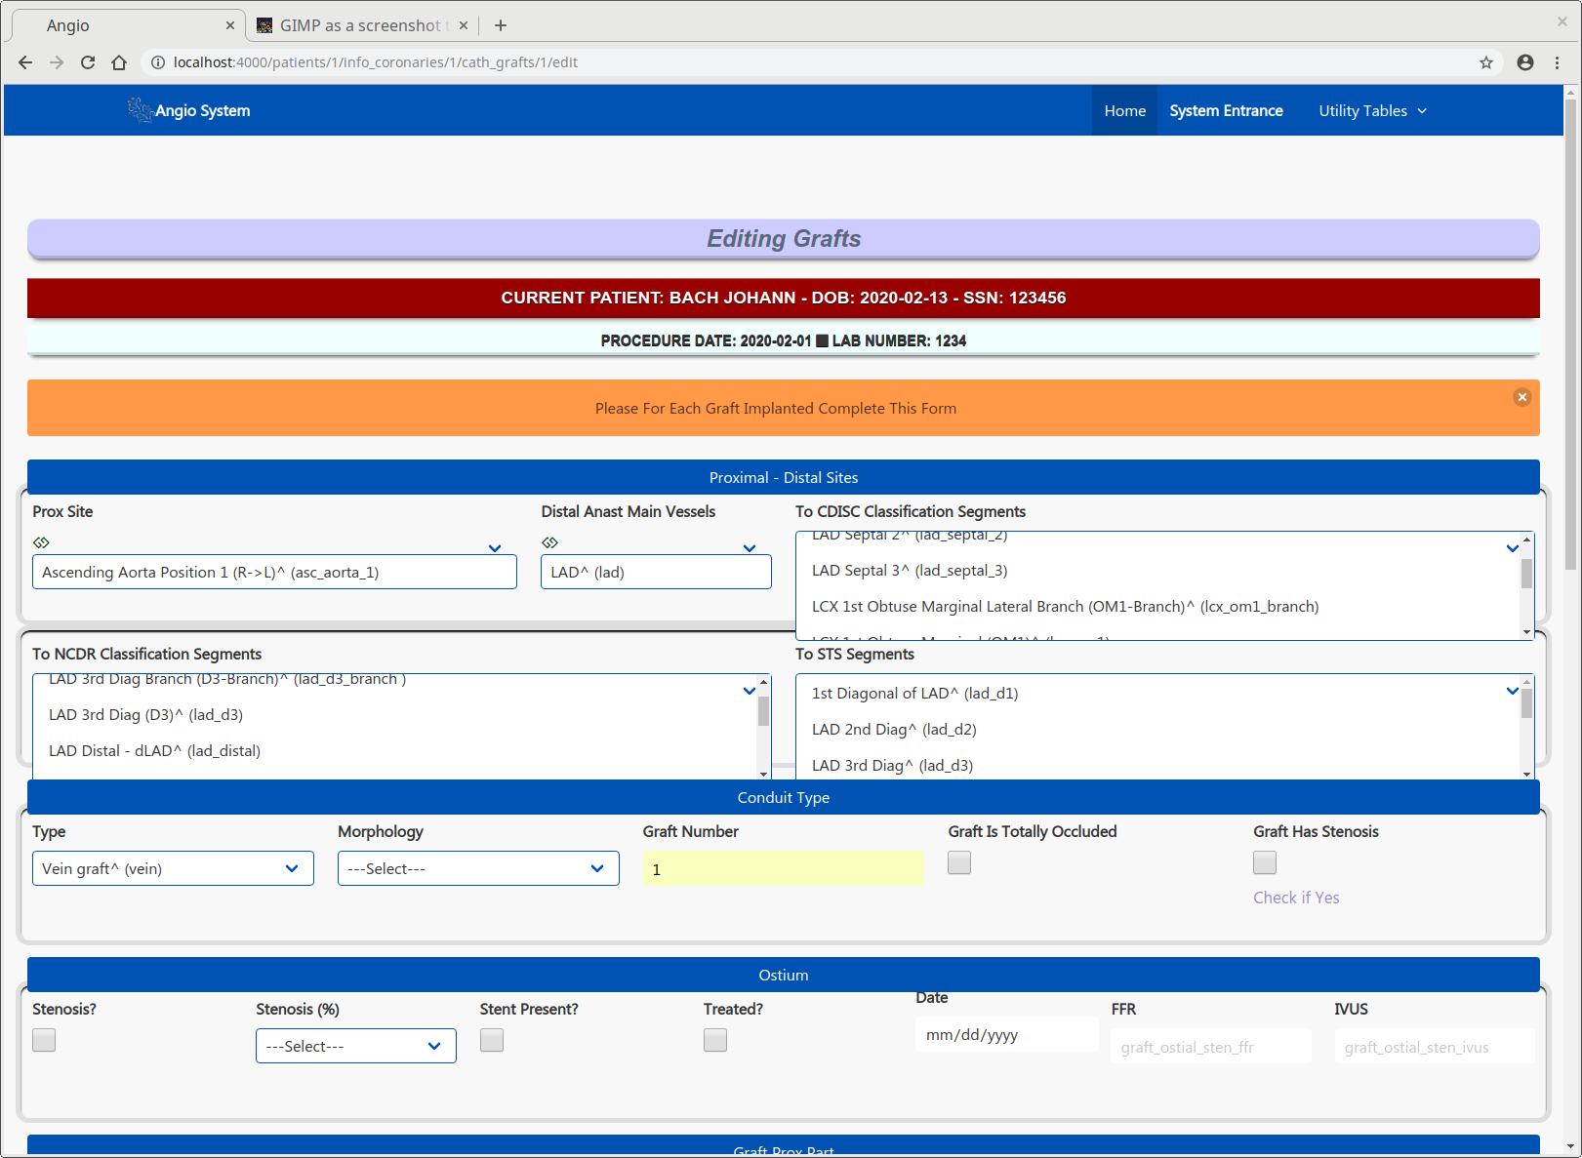Check the Graft Is Totally Occluded box
1582x1158 pixels.
click(959, 862)
